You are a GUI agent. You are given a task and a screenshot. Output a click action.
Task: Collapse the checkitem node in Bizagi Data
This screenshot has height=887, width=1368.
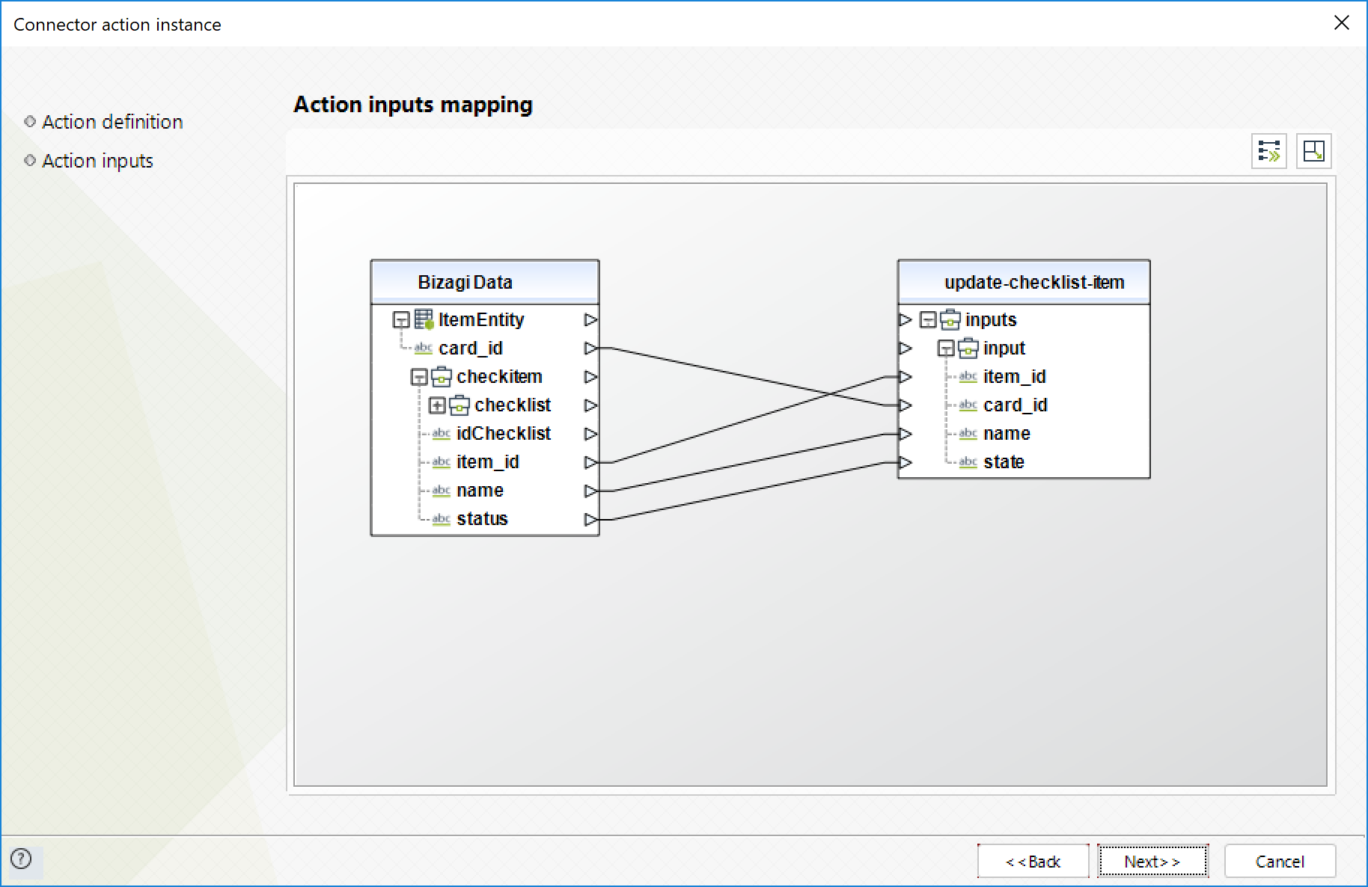[x=419, y=377]
